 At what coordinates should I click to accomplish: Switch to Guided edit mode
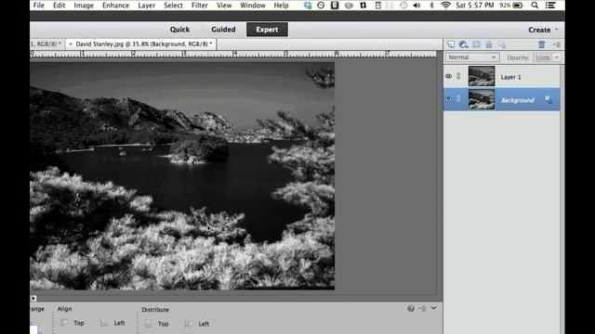pyautogui.click(x=223, y=30)
